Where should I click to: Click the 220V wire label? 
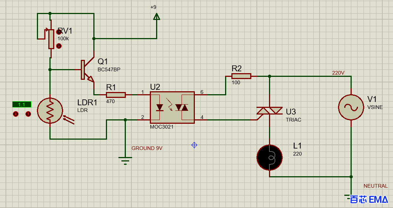coord(338,73)
